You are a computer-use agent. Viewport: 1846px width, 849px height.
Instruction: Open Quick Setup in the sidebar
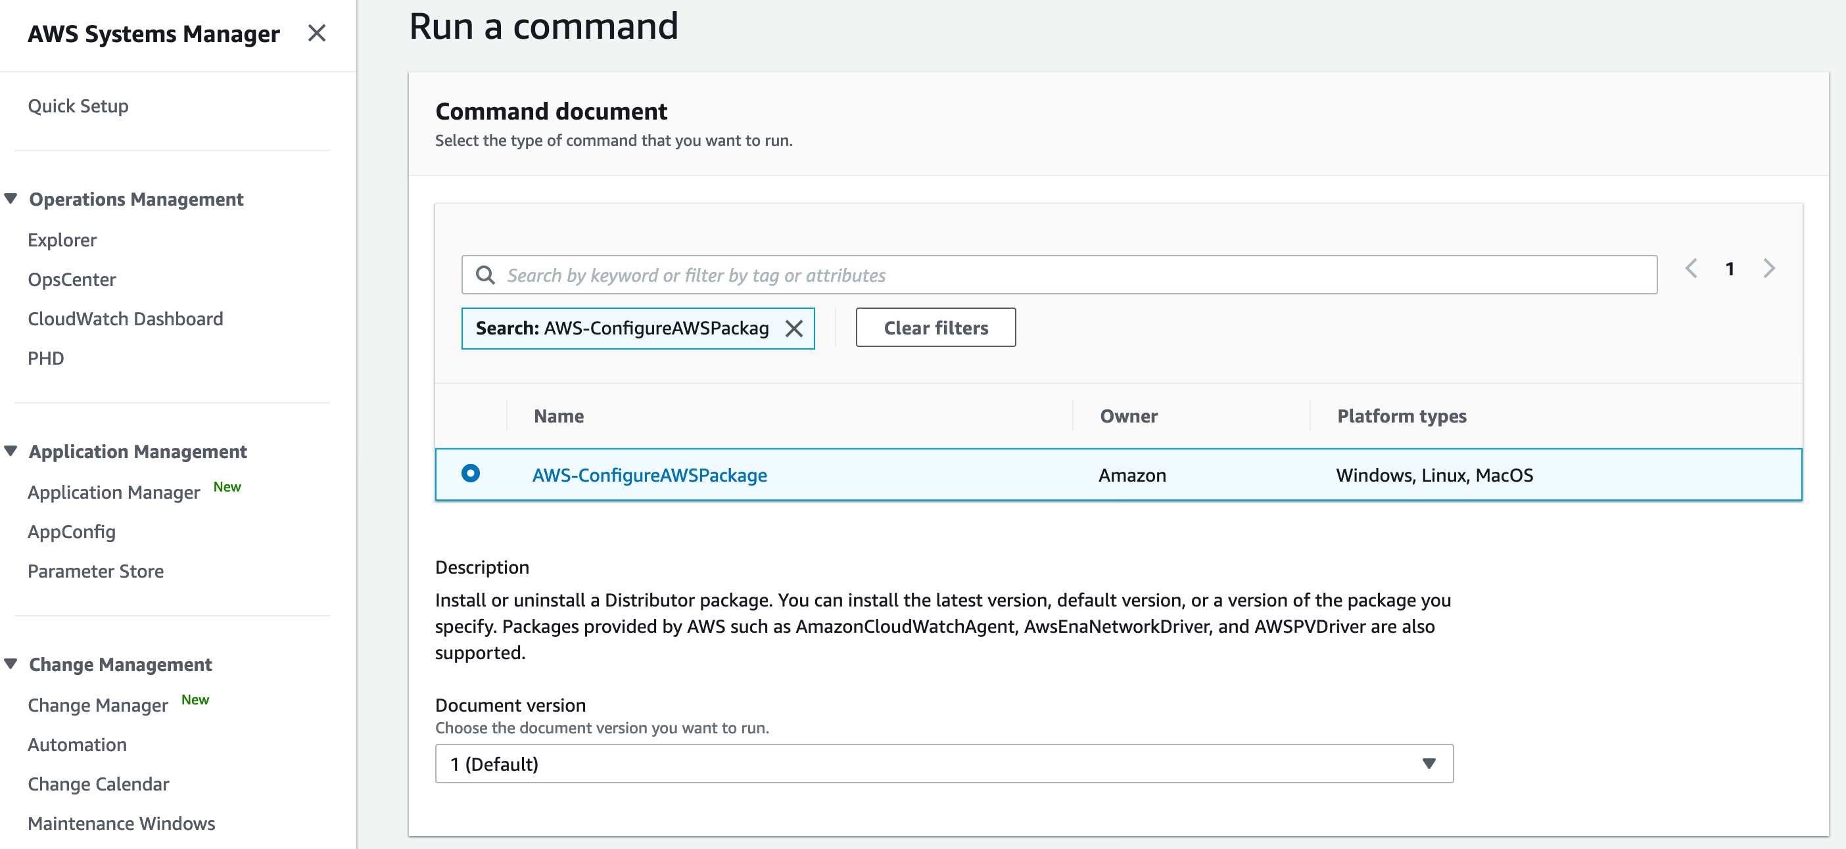point(78,106)
